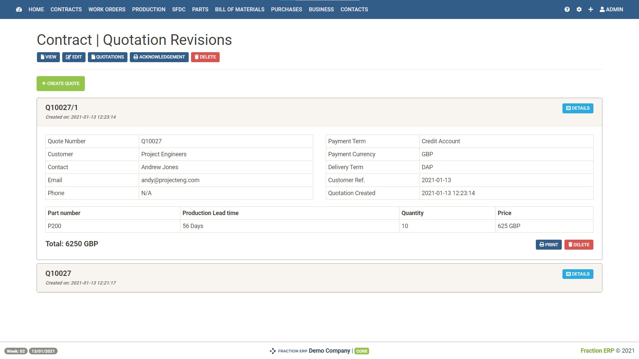Delete quotation revision Q10027/1
Viewport: 639px width, 359px height.
(579, 245)
